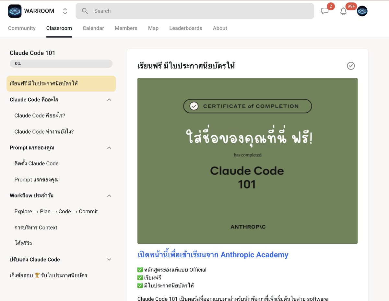Click text หลักสูตรของแท้แบบ Official
The height and width of the screenshot is (301, 389).
tap(175, 270)
